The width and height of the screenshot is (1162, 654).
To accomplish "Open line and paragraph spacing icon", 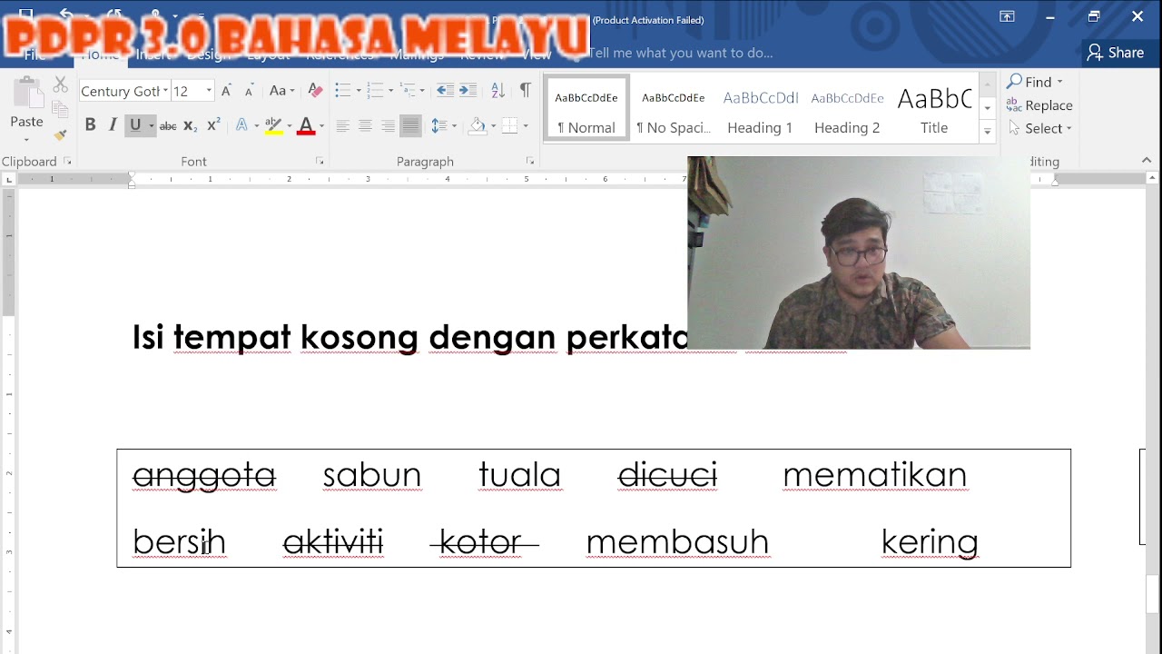I will pyautogui.click(x=438, y=125).
